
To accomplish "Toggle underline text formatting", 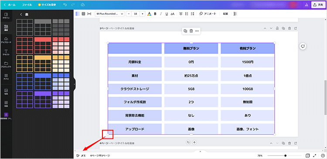I will (x=167, y=14).
